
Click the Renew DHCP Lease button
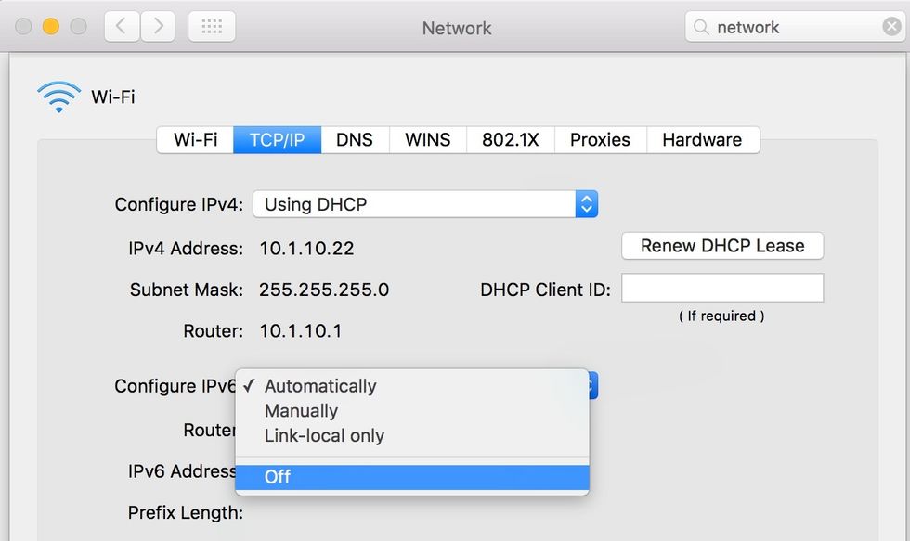click(x=721, y=245)
